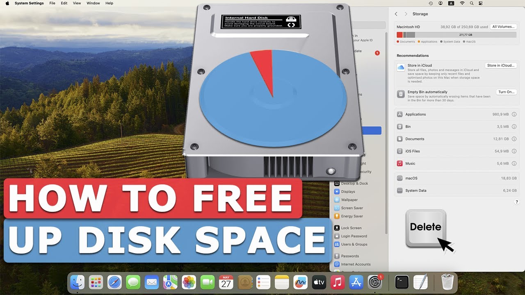Open Energy Saver in the sidebar
The height and width of the screenshot is (295, 525).
point(349,216)
